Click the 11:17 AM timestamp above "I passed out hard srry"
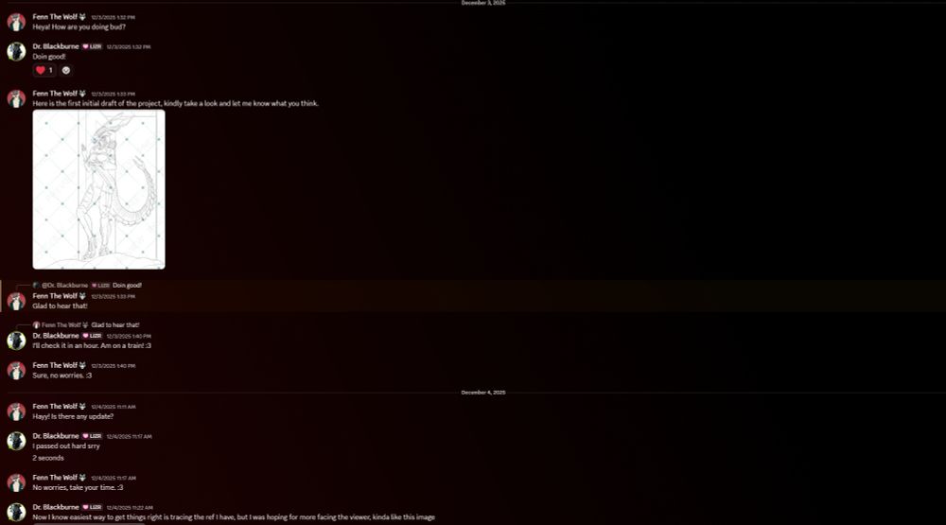 tap(129, 436)
